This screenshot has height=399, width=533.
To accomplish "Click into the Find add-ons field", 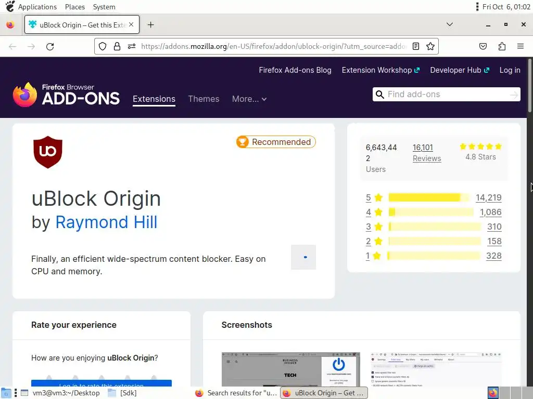I will (447, 95).
